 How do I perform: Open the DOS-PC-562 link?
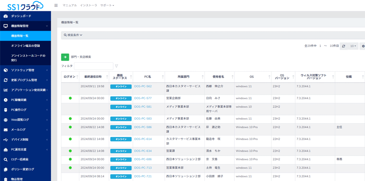point(143,86)
